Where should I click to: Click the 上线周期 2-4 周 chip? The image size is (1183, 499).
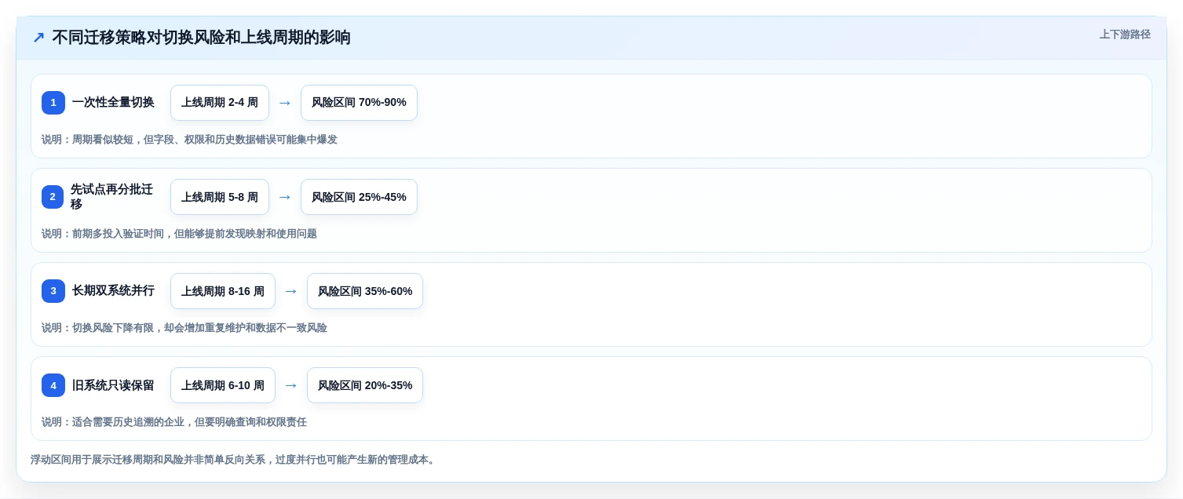(x=220, y=103)
